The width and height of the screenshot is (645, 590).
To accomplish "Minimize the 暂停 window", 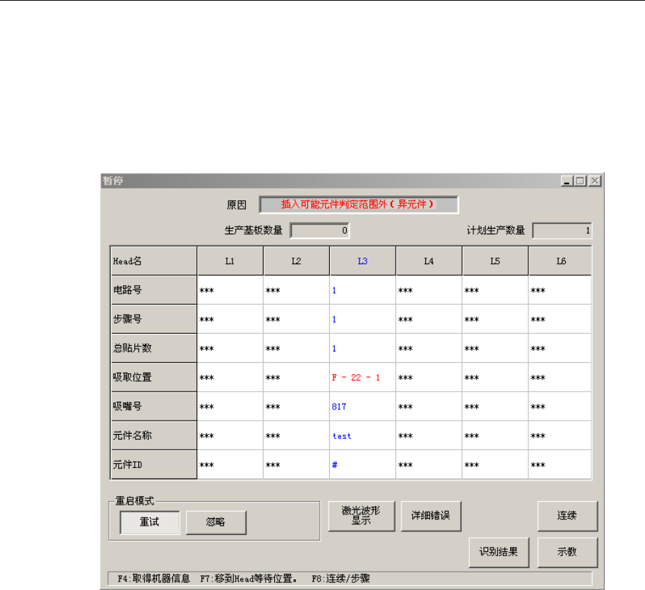I will click(567, 181).
